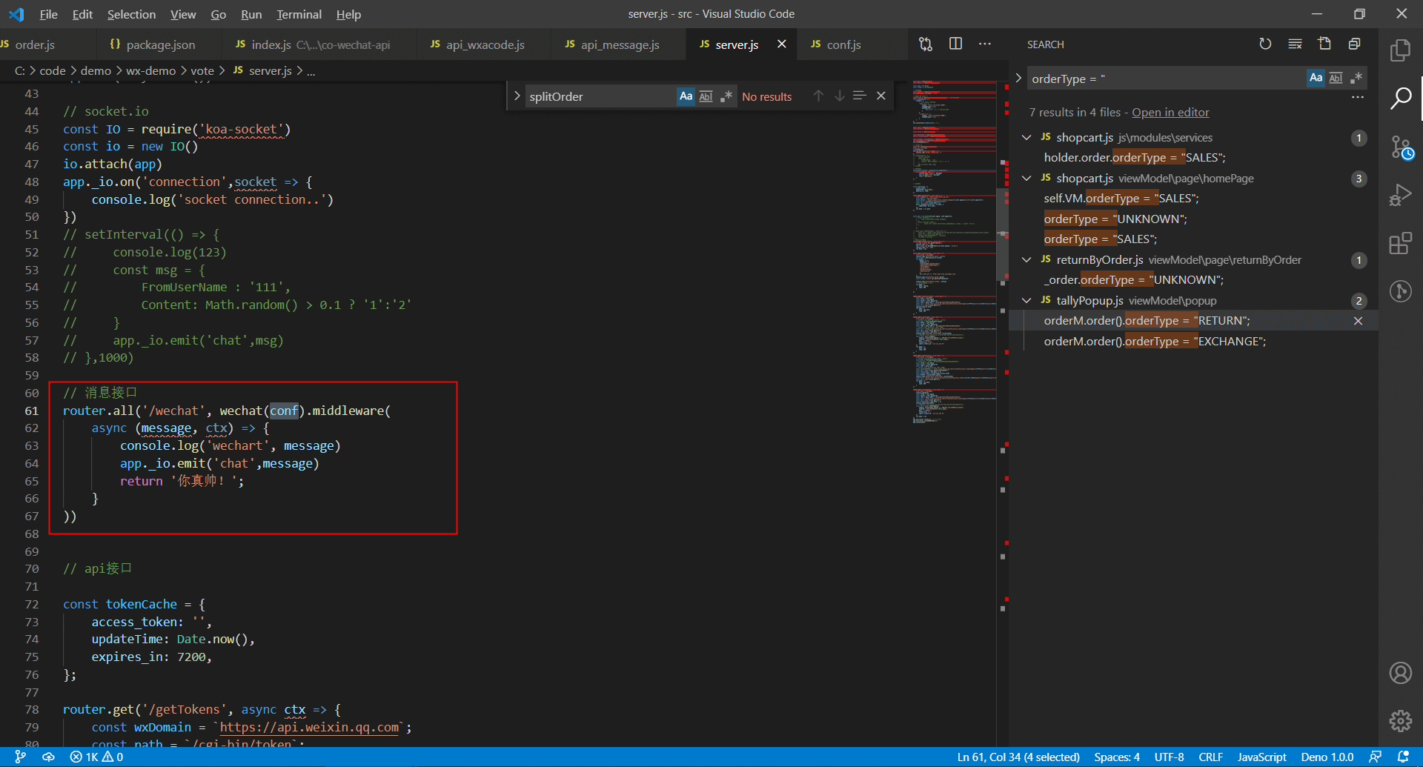
Task: Toggle Match Whole Word in Search panel
Action: coord(1336,78)
